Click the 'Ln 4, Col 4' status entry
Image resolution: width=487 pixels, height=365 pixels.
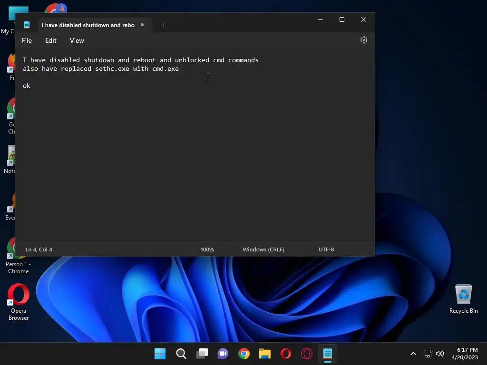(39, 250)
